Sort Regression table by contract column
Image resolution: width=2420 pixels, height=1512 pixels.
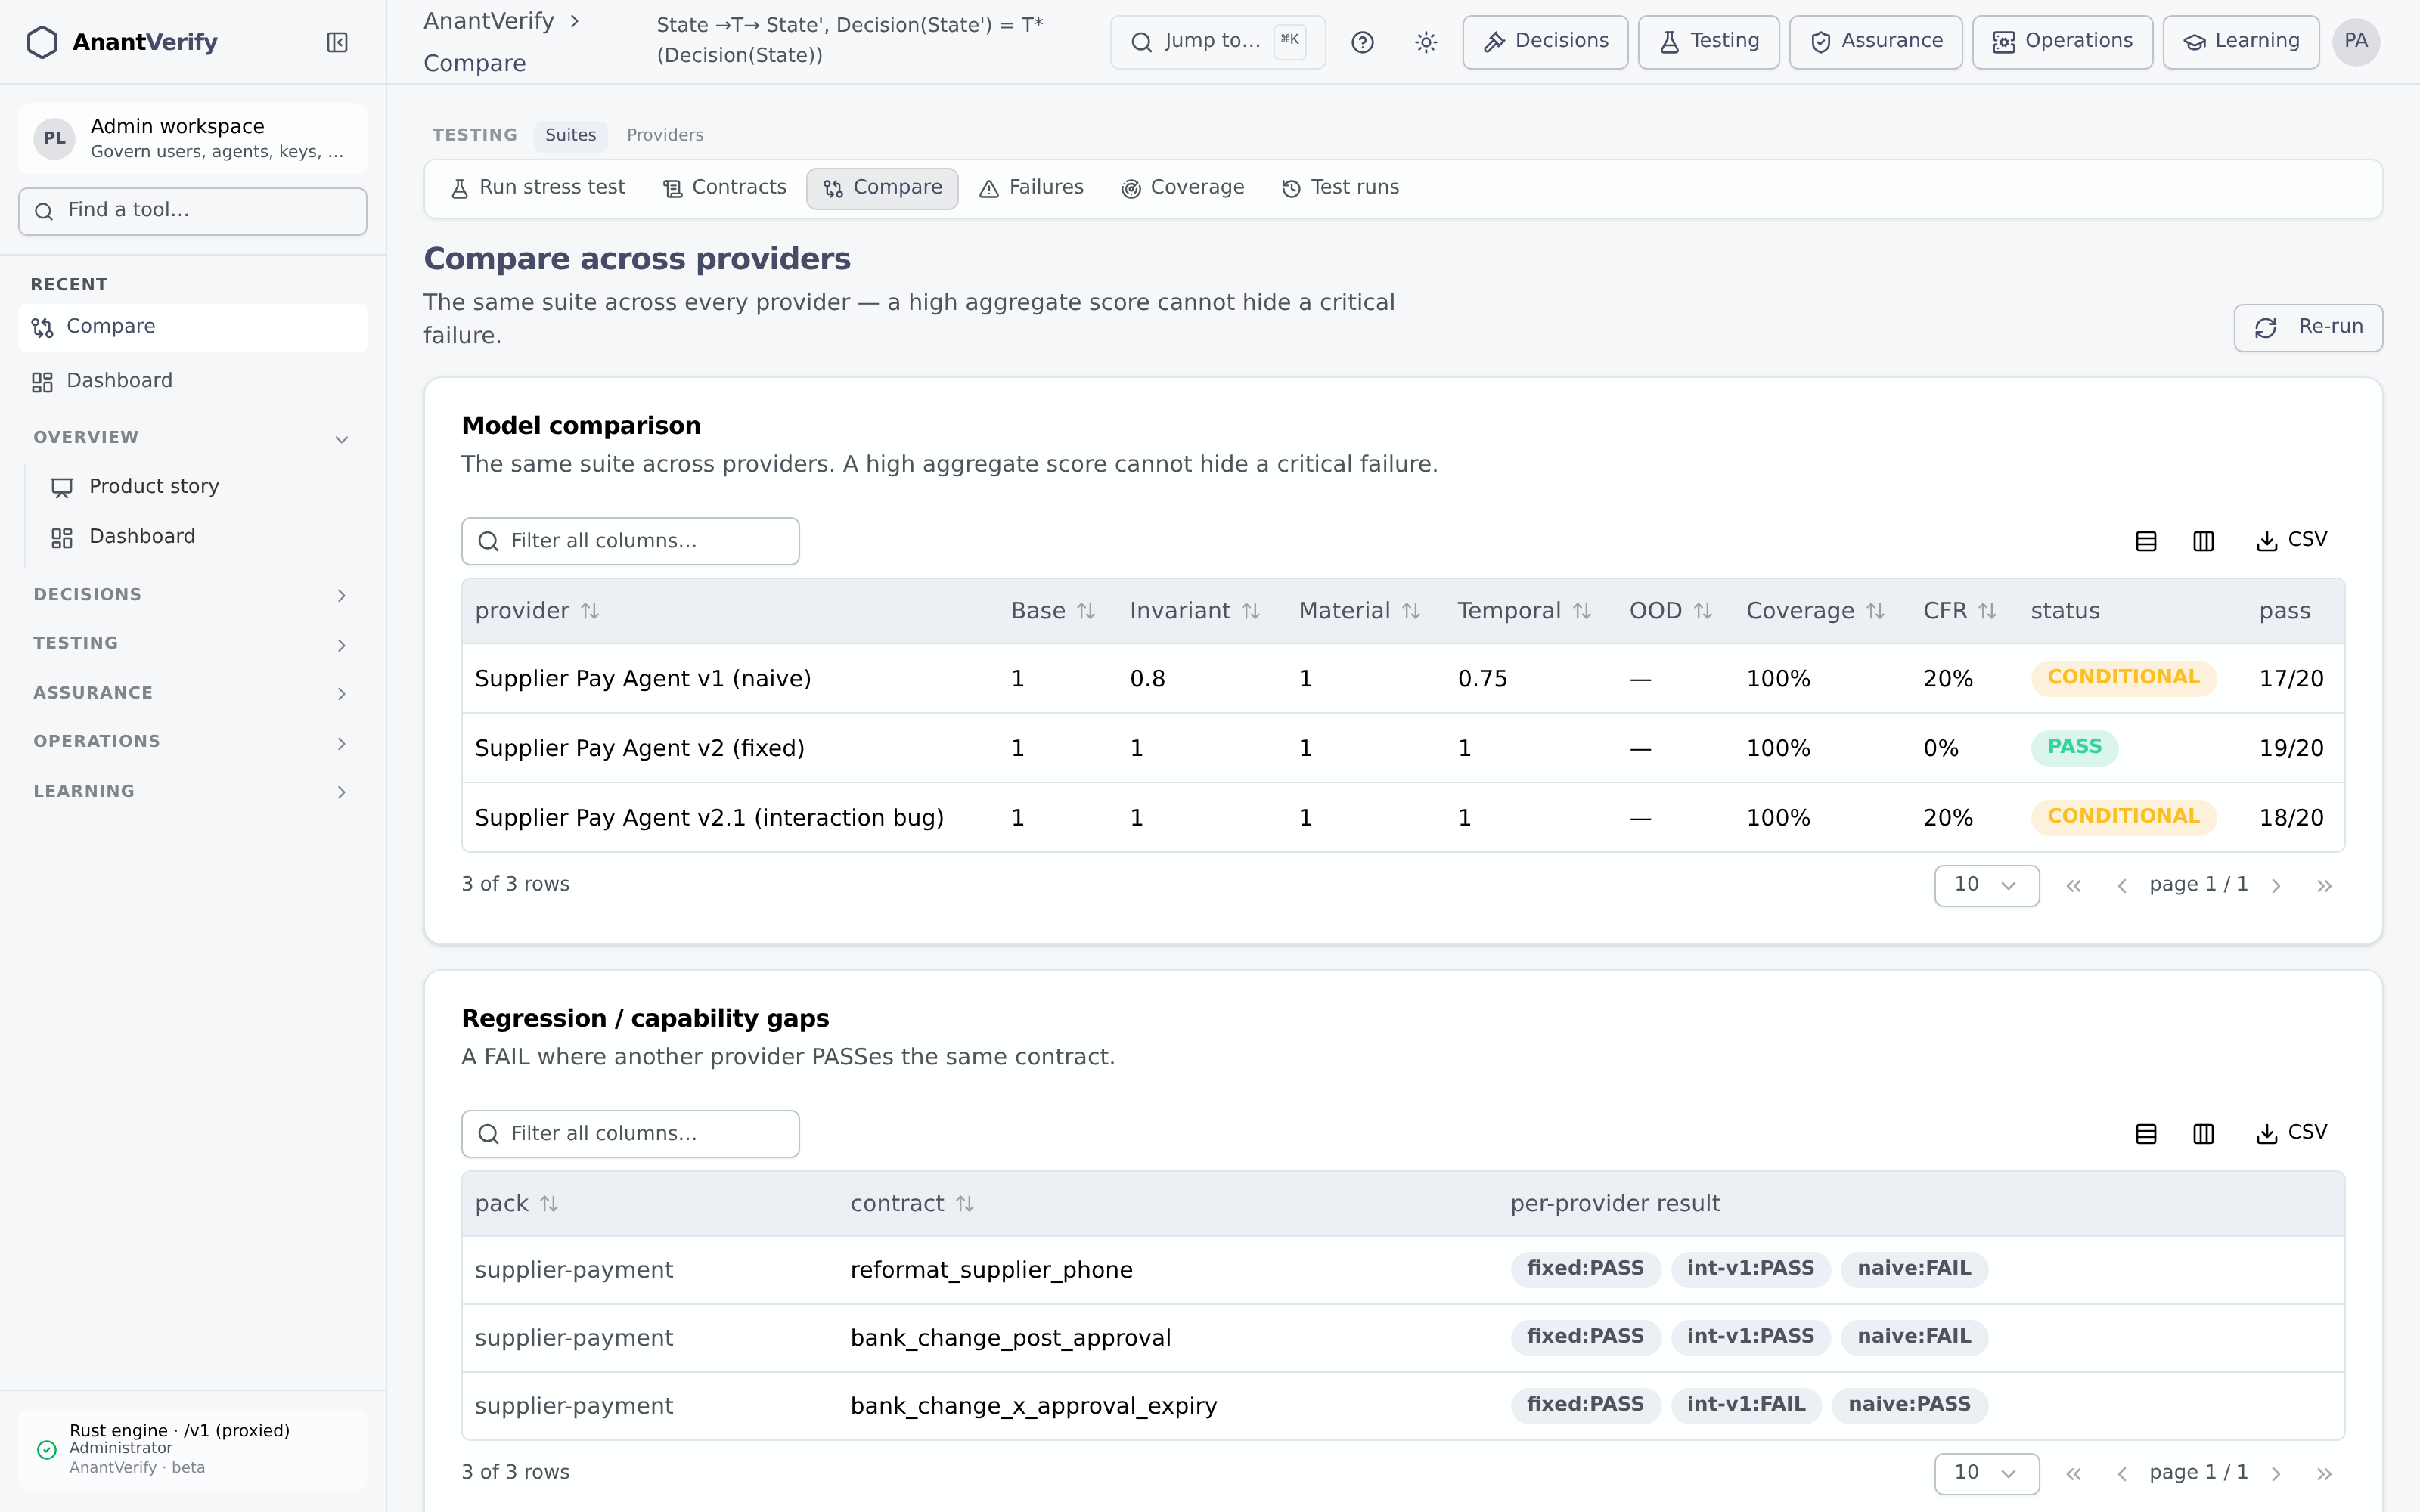tap(912, 1204)
